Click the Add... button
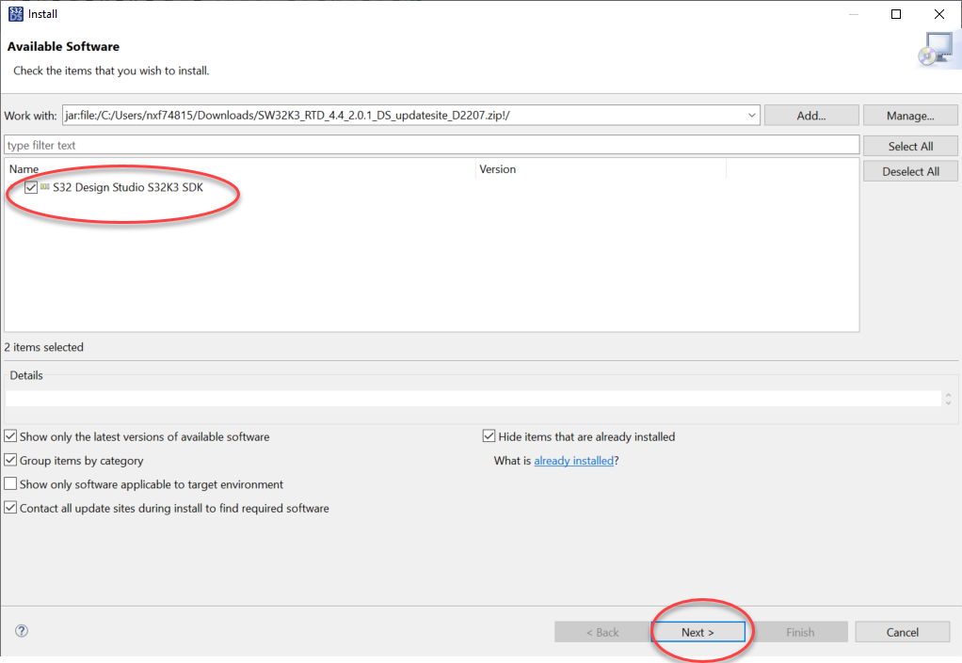Screen dimensions: 962x663 (x=810, y=114)
